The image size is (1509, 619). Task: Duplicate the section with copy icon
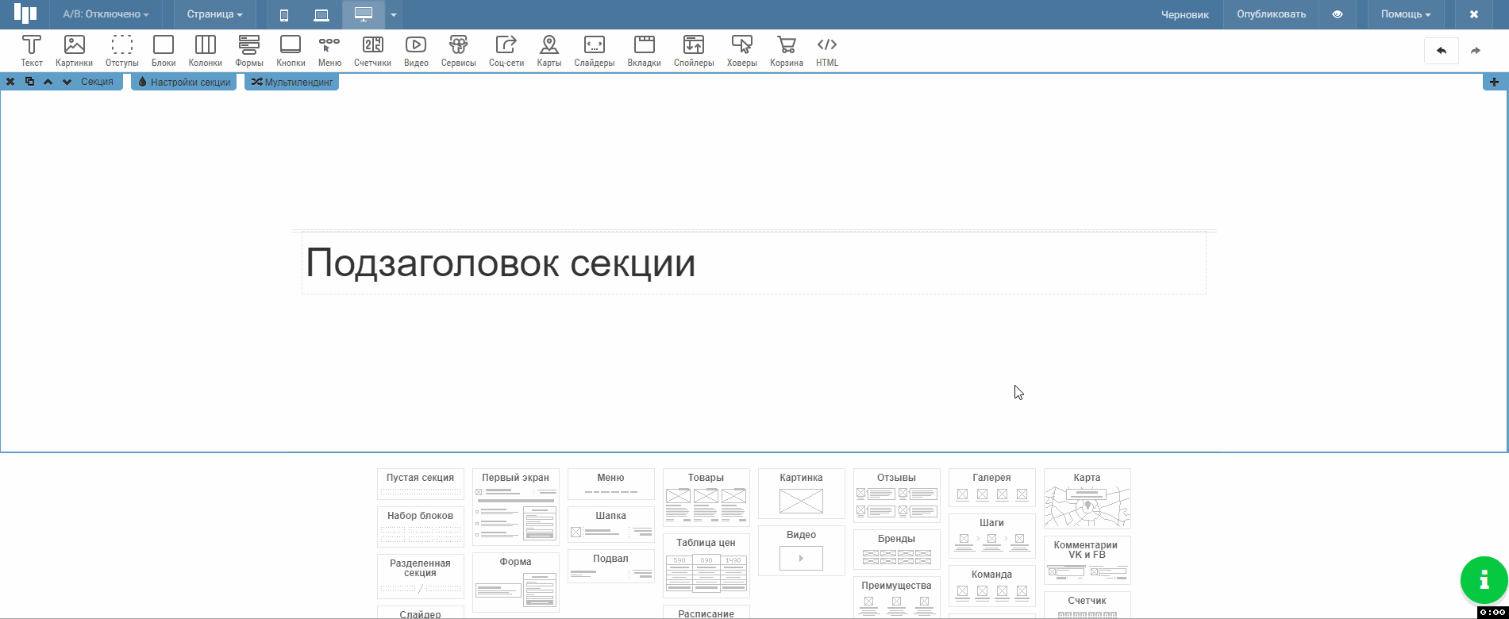click(x=29, y=82)
